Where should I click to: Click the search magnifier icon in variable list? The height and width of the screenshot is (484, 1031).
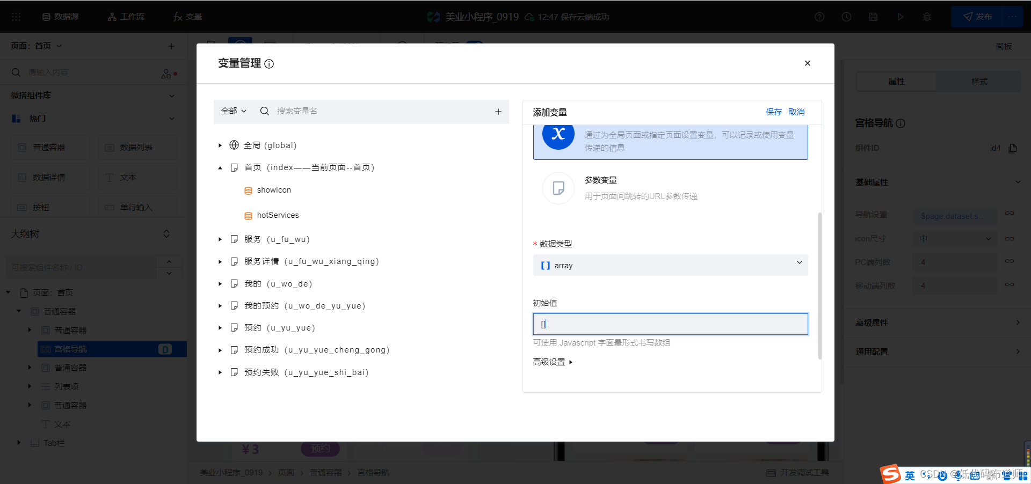(x=264, y=111)
